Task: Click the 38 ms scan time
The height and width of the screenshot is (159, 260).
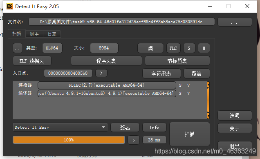Action: point(155,140)
